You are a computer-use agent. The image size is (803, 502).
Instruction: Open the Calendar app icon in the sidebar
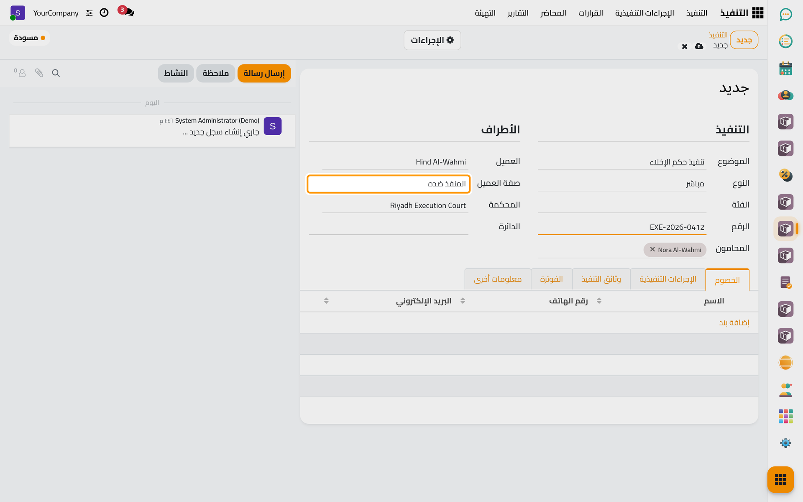(x=785, y=68)
